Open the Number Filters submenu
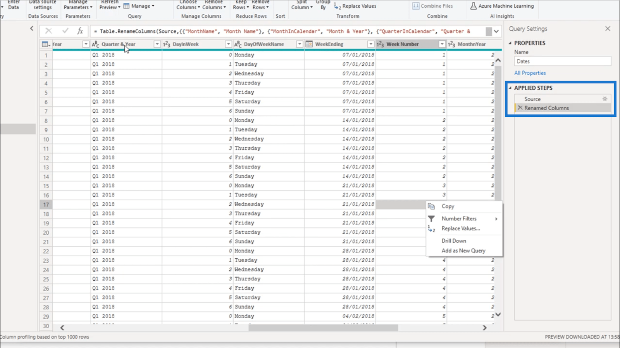Screen dimensions: 620x348 tap(464, 219)
